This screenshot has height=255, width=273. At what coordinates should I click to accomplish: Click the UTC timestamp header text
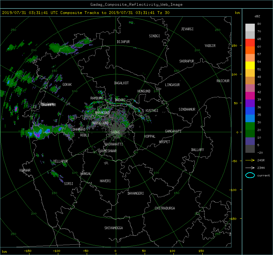pos(86,12)
